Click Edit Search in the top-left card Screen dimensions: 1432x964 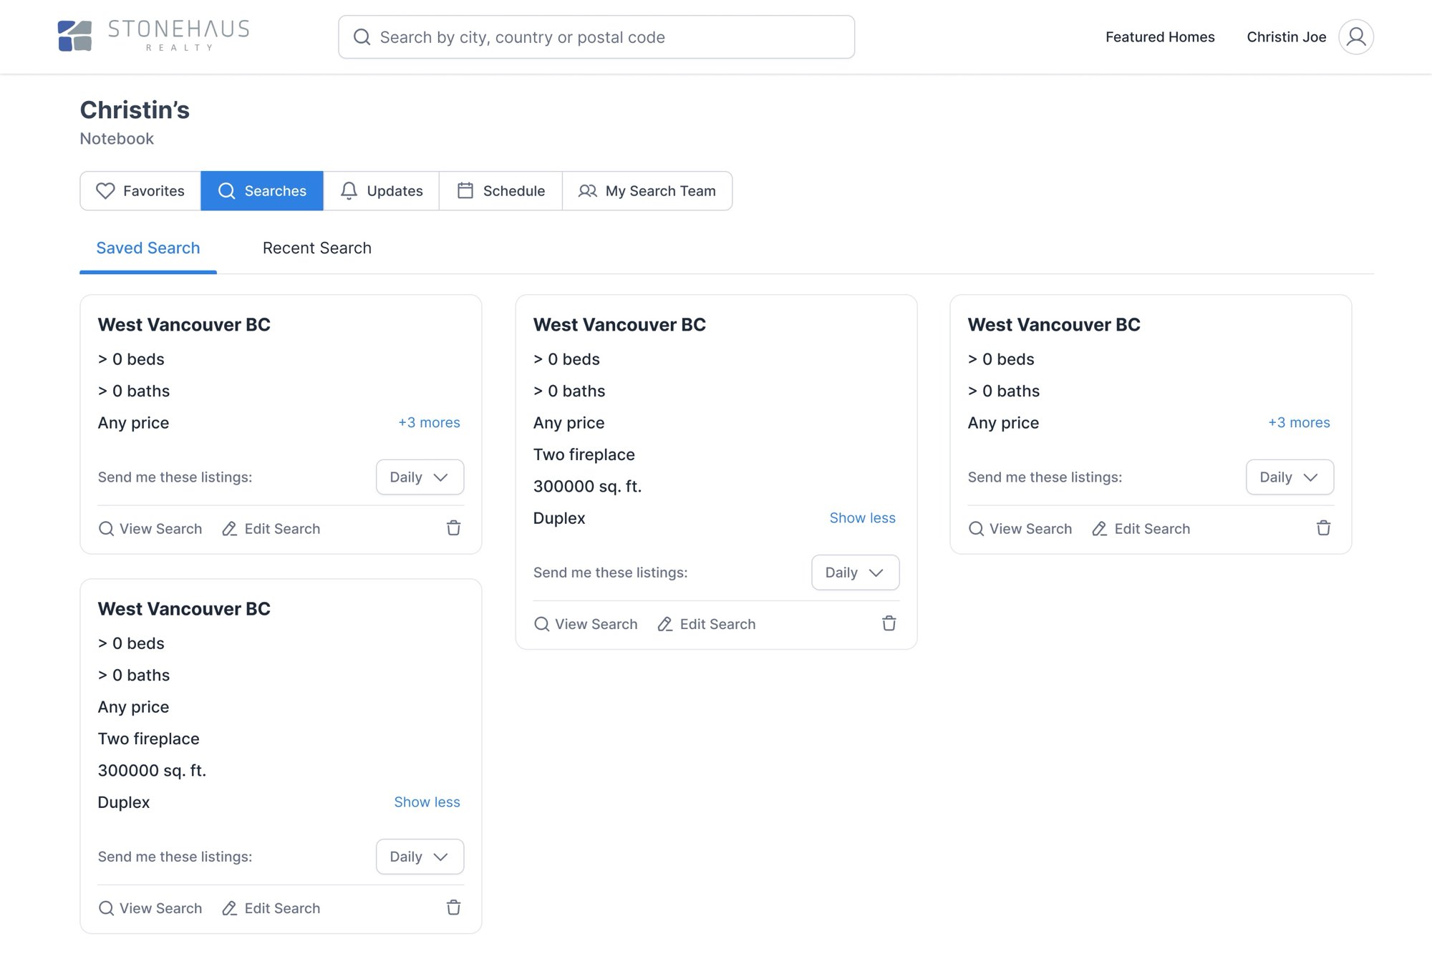pyautogui.click(x=271, y=529)
